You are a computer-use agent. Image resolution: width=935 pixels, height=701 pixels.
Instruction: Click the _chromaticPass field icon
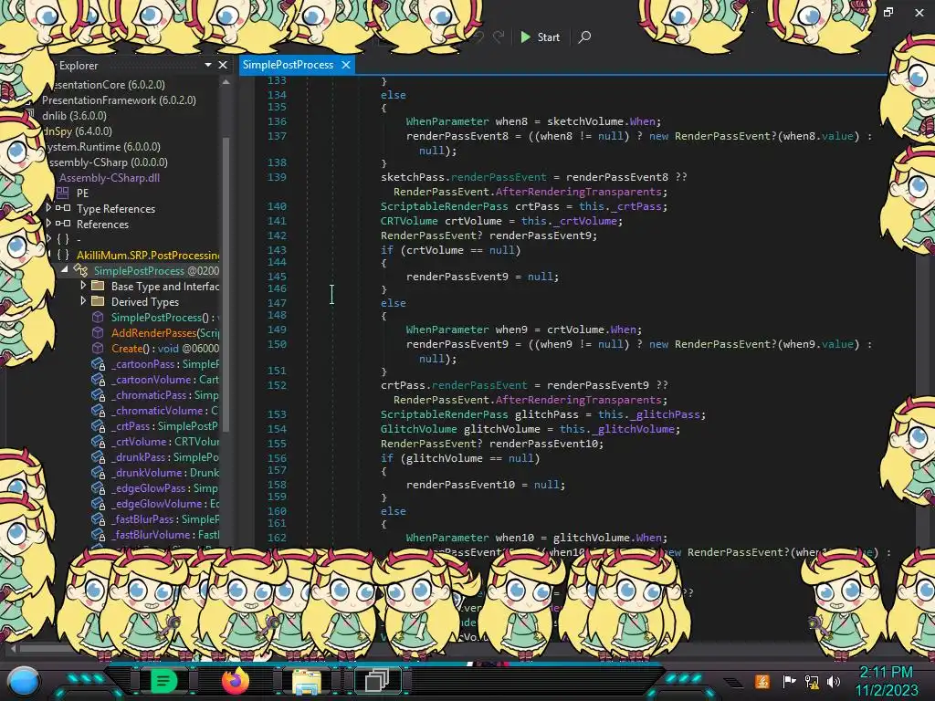pyautogui.click(x=98, y=394)
